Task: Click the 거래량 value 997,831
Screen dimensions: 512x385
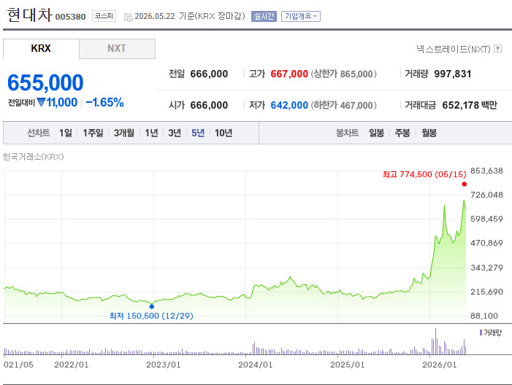Action: [453, 74]
